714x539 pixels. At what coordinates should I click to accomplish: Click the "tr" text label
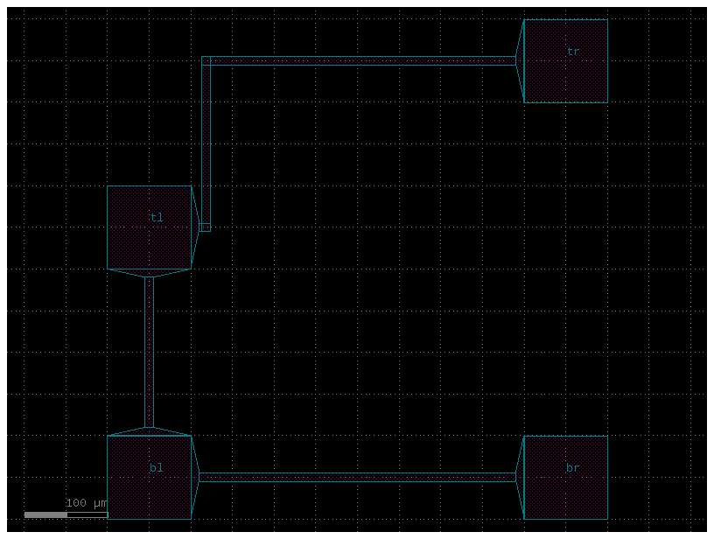[x=573, y=52]
